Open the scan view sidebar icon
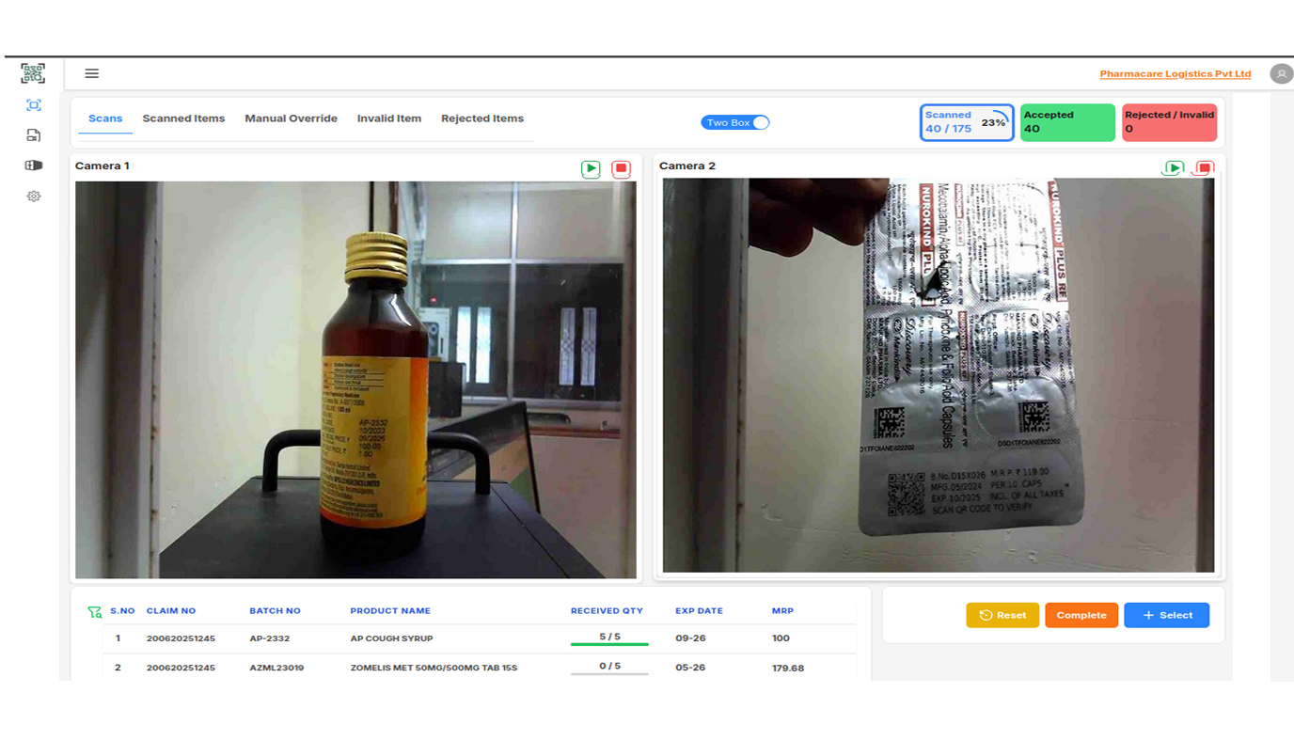Screen dimensions: 1294x756 click(x=34, y=105)
